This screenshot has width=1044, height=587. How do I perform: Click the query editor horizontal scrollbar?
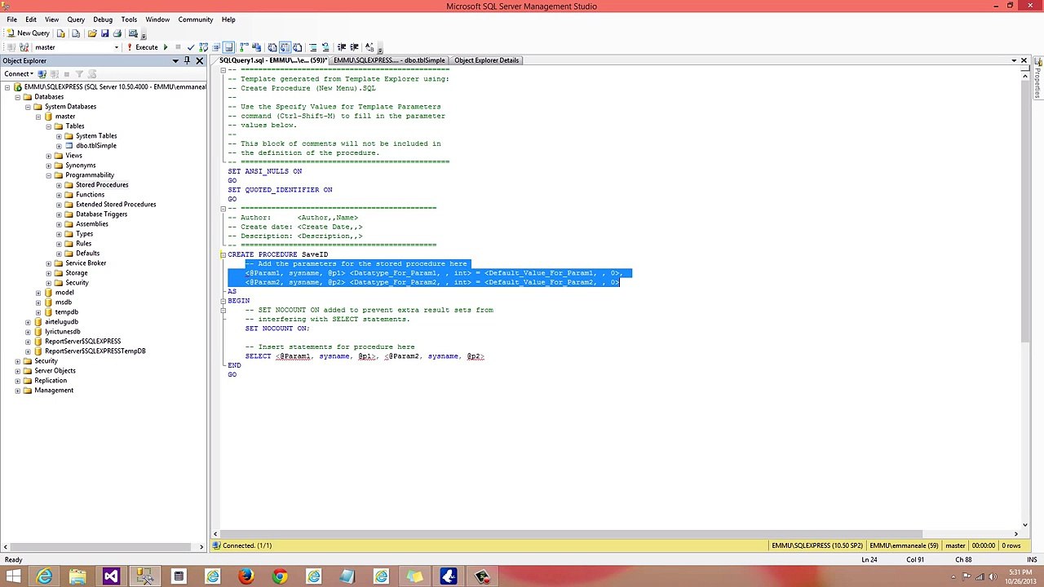tap(616, 534)
